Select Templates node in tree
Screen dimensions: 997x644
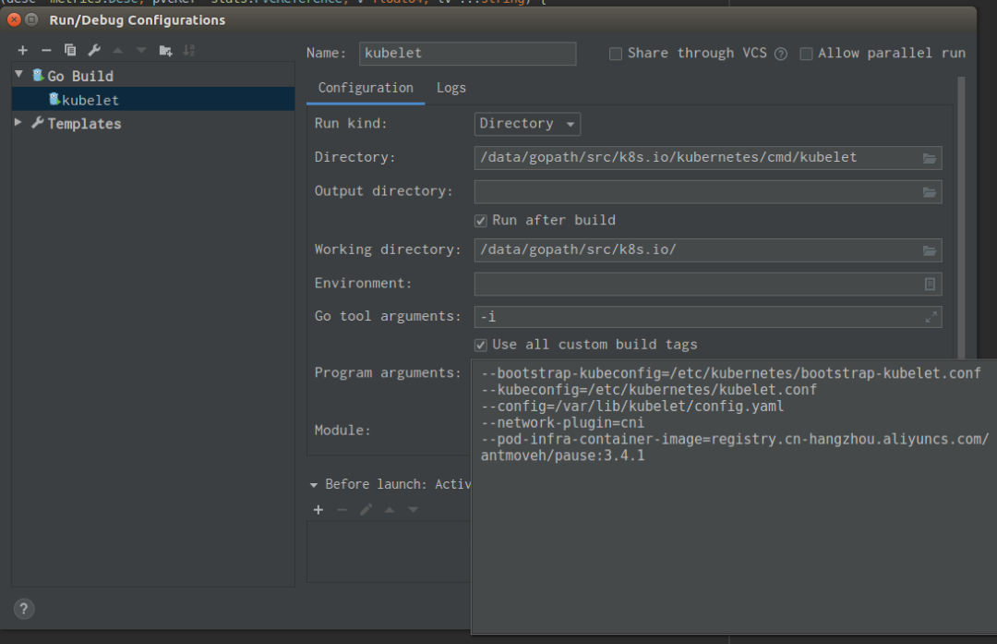(x=84, y=124)
